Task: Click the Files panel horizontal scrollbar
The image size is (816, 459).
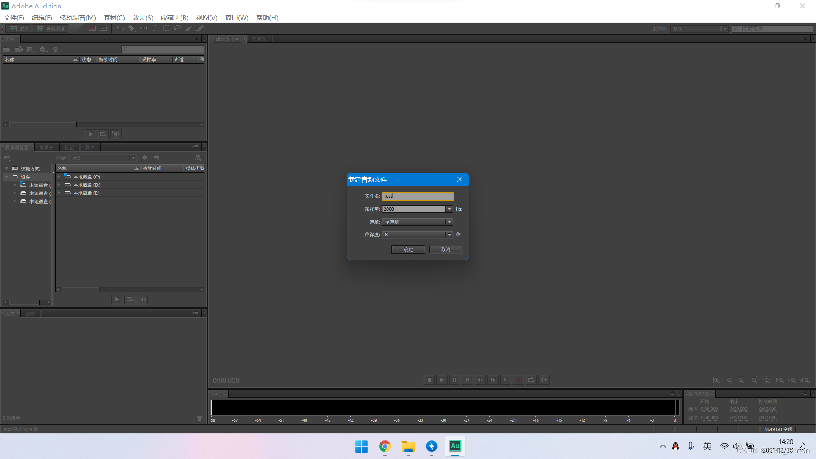Action: click(42, 125)
